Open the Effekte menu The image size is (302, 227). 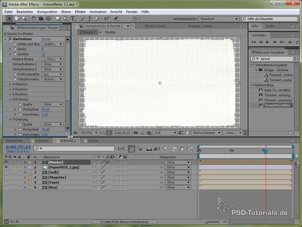pos(80,12)
